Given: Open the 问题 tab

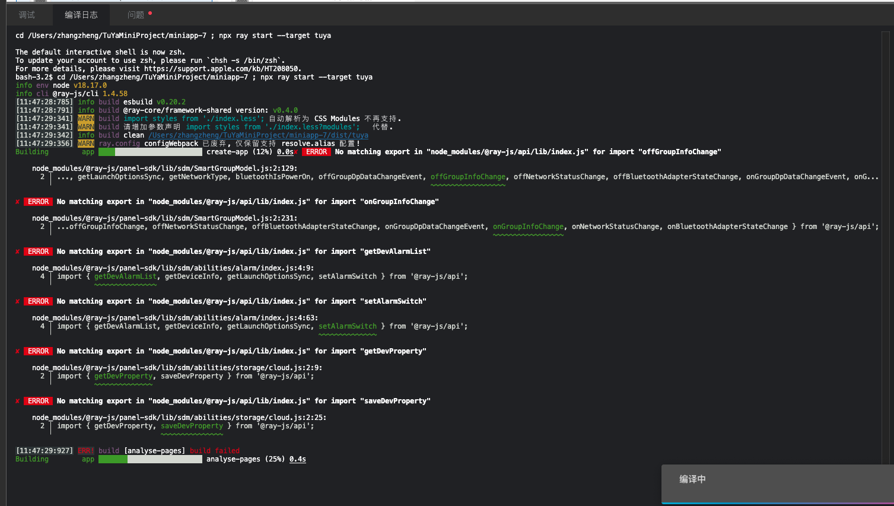Looking at the screenshot, I should point(136,15).
